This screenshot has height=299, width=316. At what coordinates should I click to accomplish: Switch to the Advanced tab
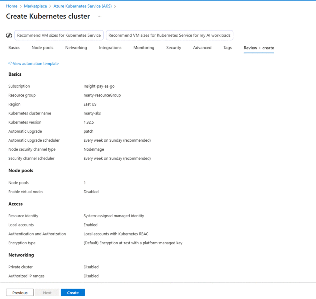[202, 48]
